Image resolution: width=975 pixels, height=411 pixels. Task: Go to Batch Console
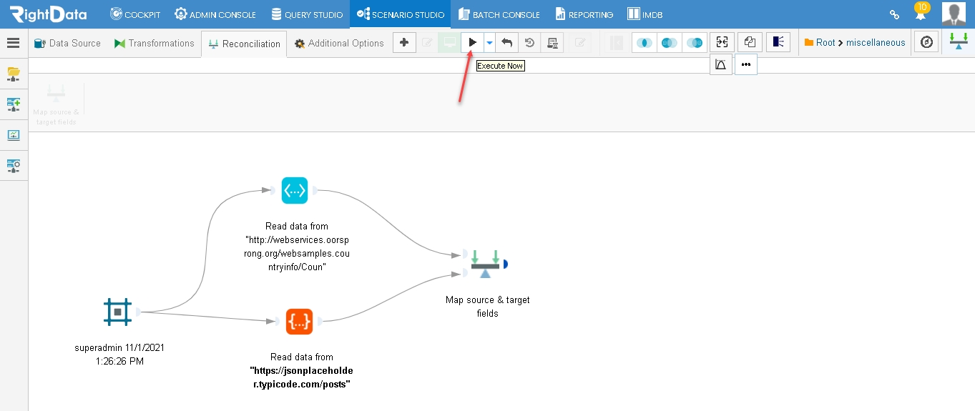point(499,14)
